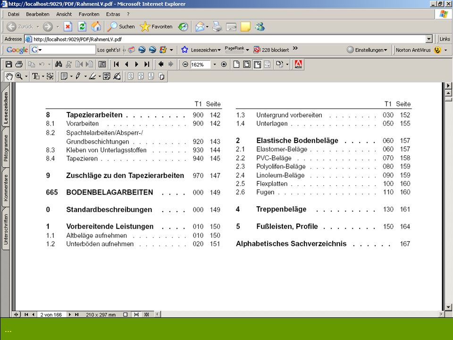Open the Einstellungen dropdown in Google toolbar
The image size is (453, 340).
(367, 50)
